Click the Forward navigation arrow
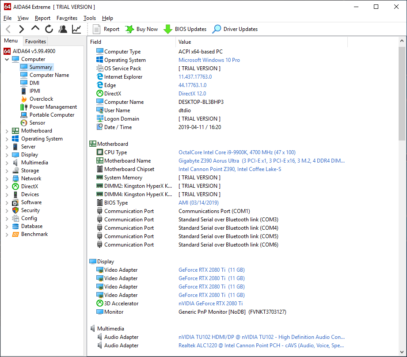 [x=22, y=29]
